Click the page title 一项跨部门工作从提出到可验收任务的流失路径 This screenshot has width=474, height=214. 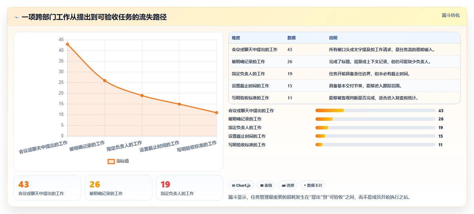point(94,17)
